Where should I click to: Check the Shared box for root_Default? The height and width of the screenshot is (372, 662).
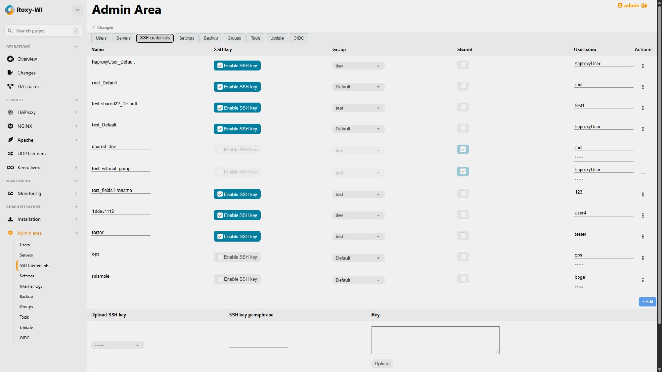tap(463, 86)
